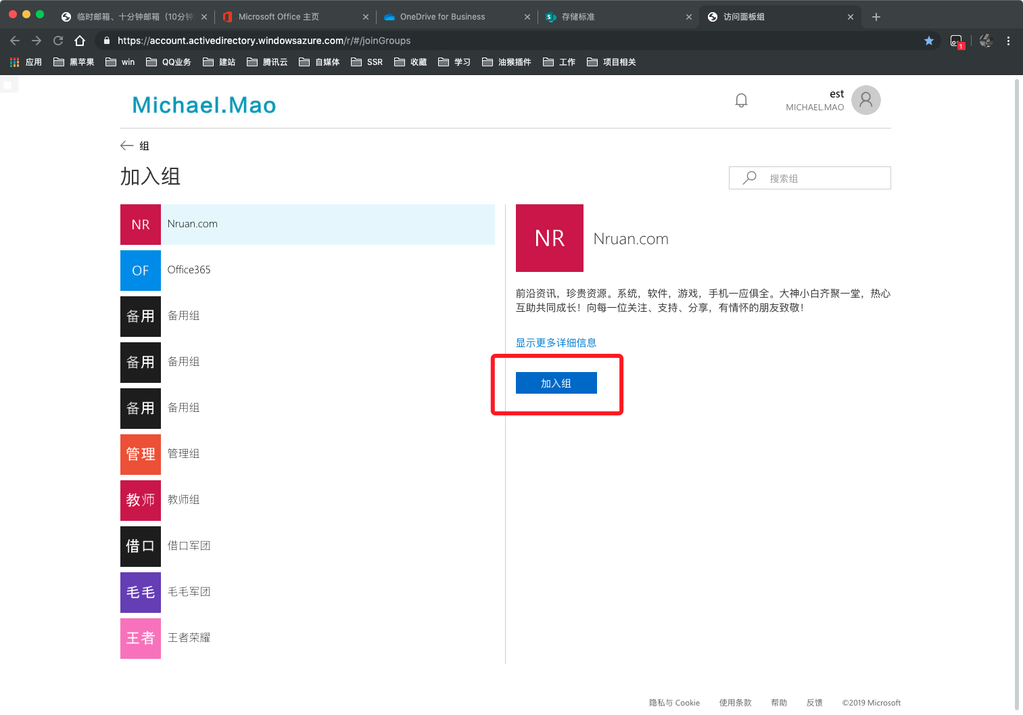
Task: Click the 管理 group tile
Action: pos(141,455)
